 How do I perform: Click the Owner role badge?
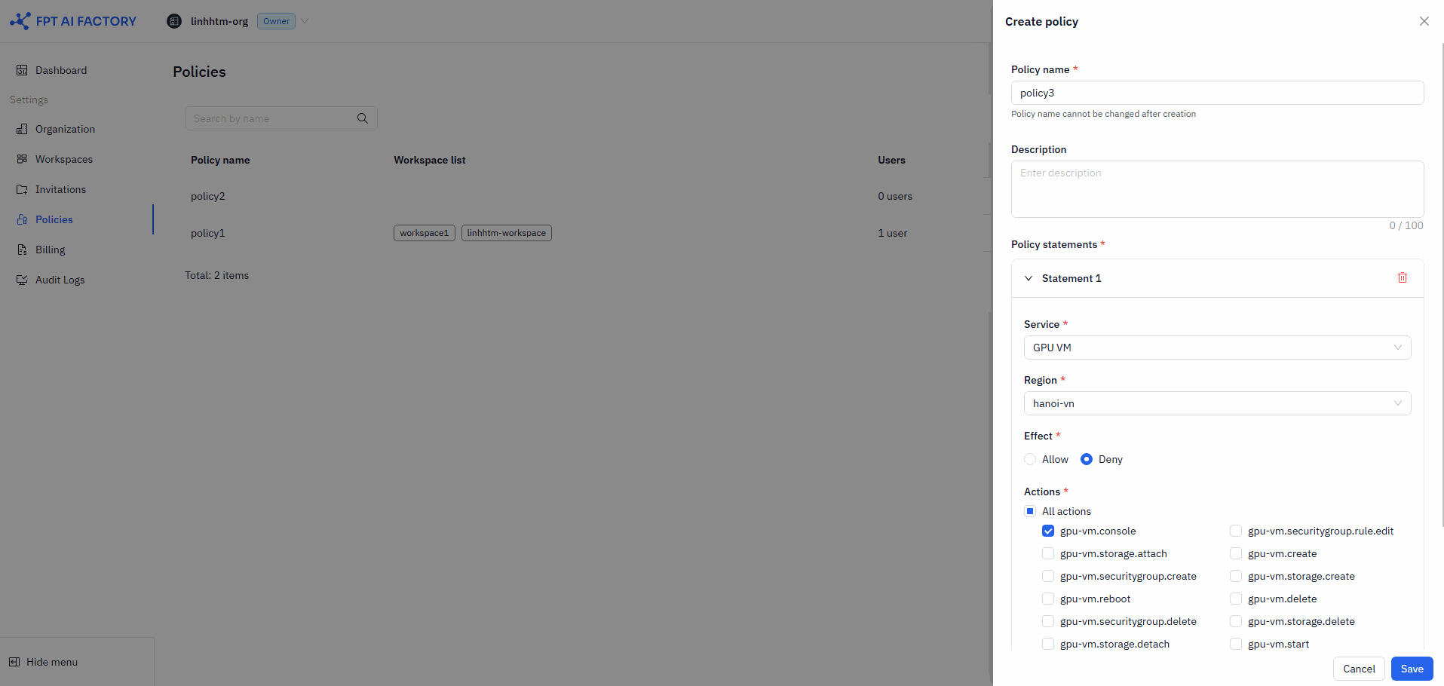click(x=276, y=21)
